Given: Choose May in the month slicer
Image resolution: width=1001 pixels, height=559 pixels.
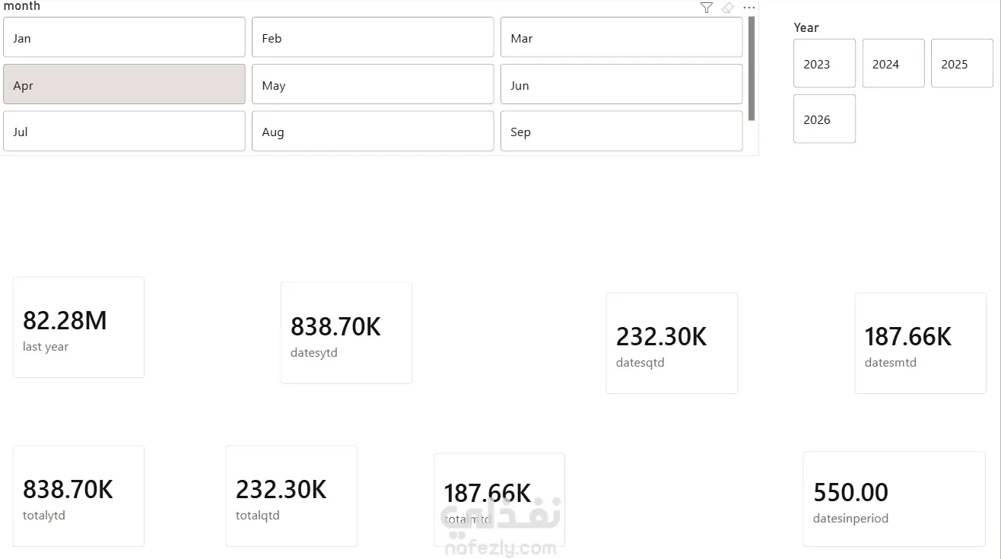Looking at the screenshot, I should point(373,84).
